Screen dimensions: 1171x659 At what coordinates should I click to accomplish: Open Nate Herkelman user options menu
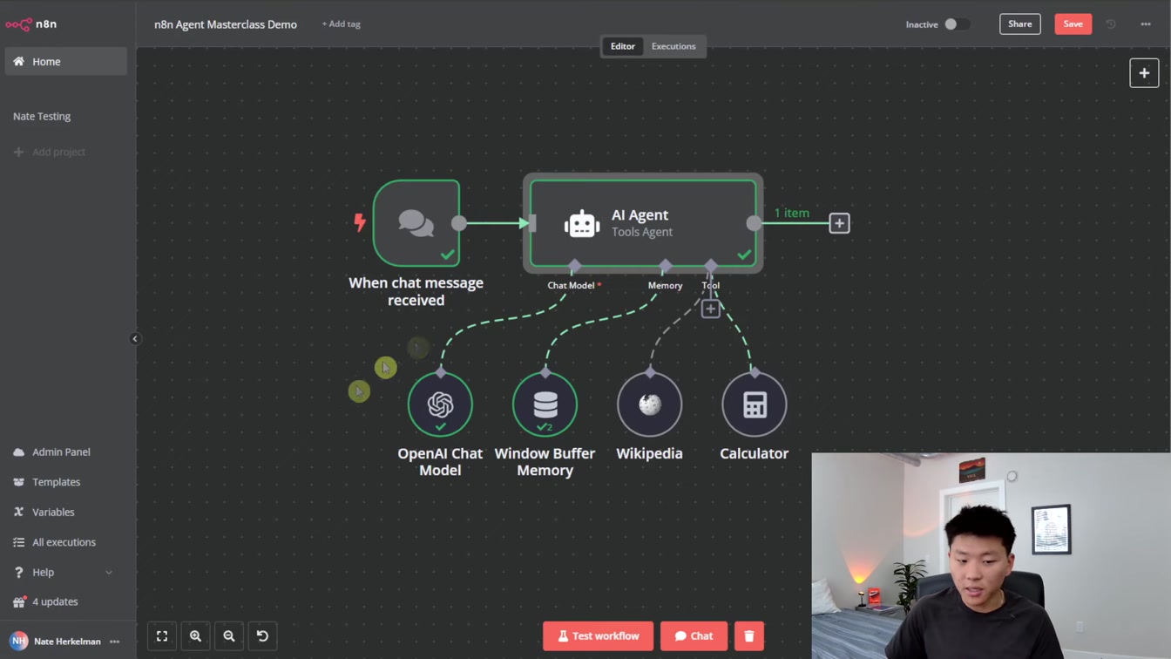pos(115,642)
